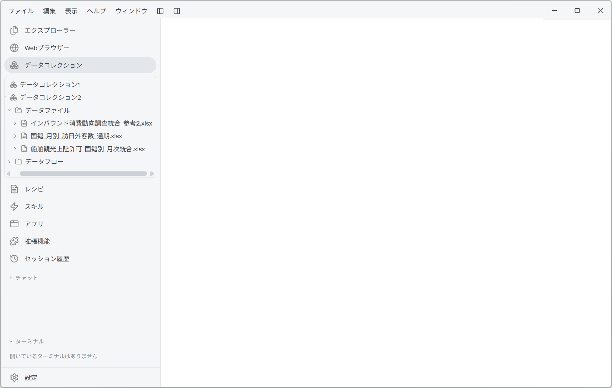Maximize the application window
Viewport: 612px width, 388px height.
(577, 11)
